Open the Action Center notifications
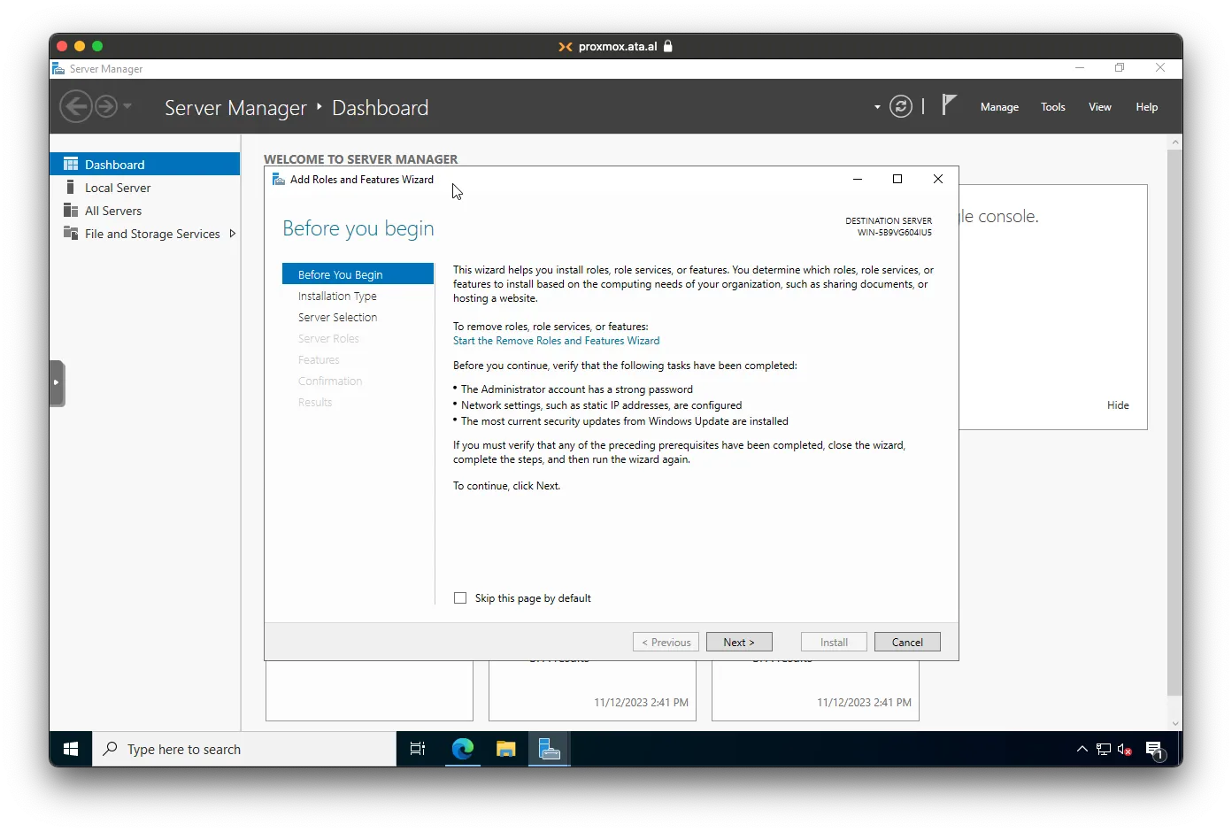Viewport: 1232px width, 832px height. (1154, 750)
